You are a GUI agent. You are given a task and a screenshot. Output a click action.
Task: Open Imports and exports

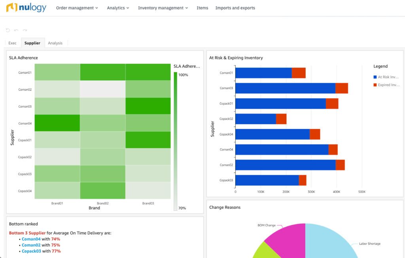(235, 8)
